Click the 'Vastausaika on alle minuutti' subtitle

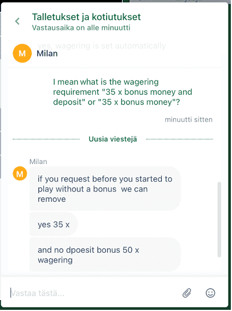click(x=81, y=28)
